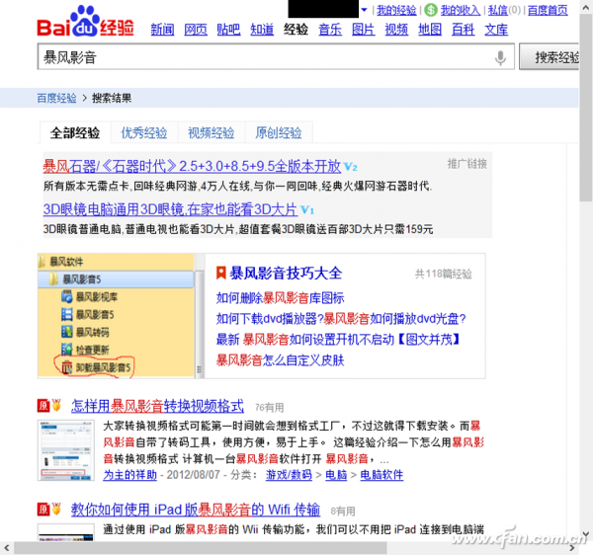
Task: Click the Baidu Jingyan logo
Action: (85, 22)
